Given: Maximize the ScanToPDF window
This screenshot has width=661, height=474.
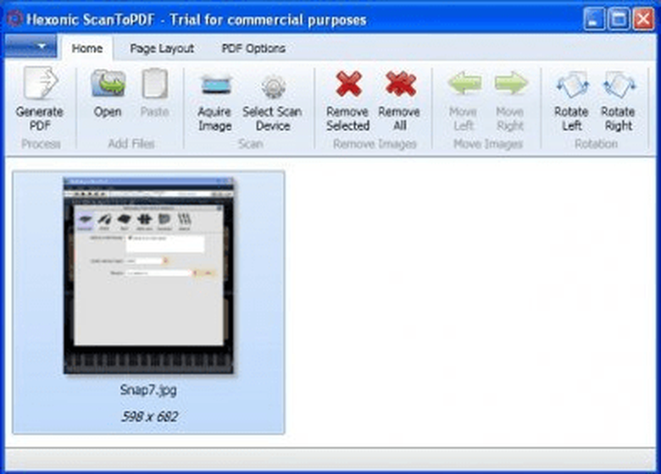Looking at the screenshot, I should [619, 19].
